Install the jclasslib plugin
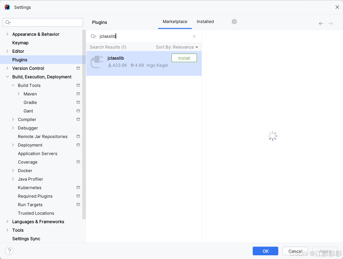The image size is (343, 259). coord(184,58)
